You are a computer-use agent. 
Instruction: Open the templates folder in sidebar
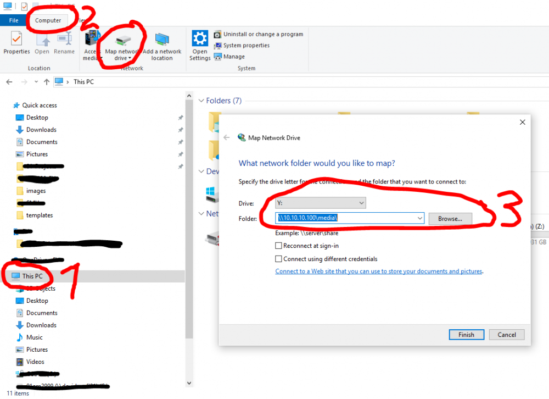coord(35,215)
